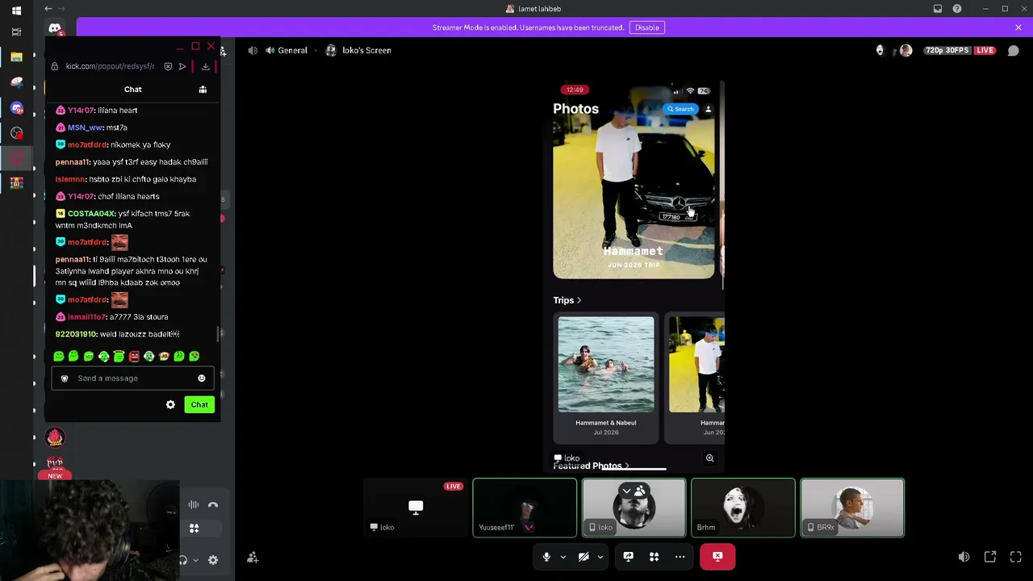Click username mo7atfdrd above ismail11o7
1033x581 pixels.
click(x=88, y=300)
